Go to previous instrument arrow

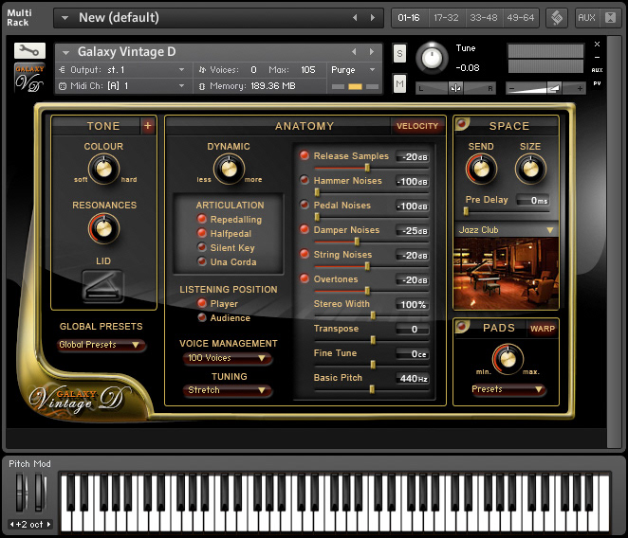pos(354,51)
